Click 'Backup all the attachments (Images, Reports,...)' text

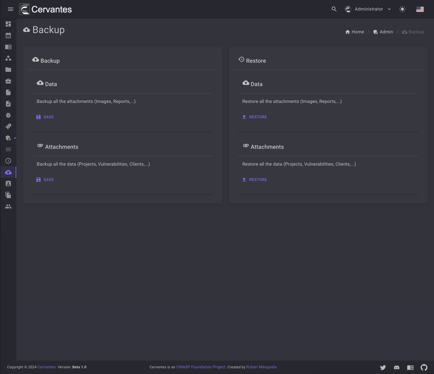pos(86,101)
